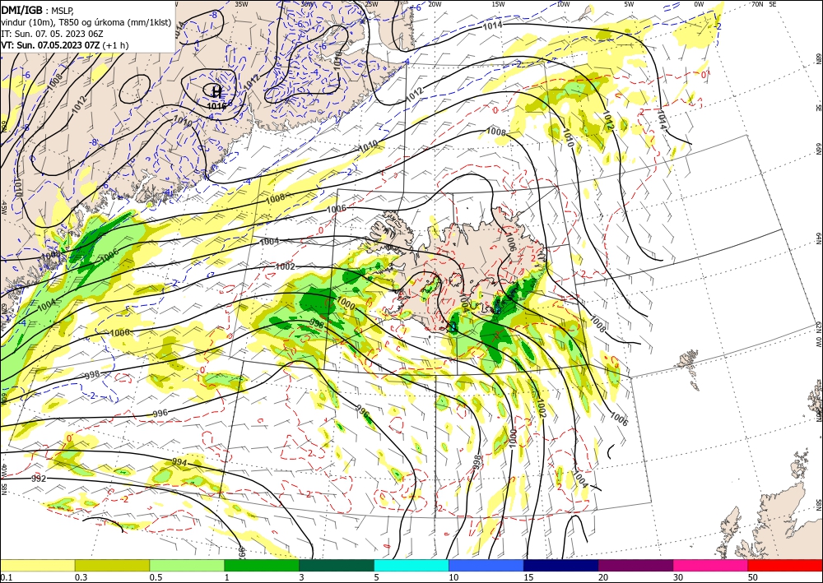Click the 10W longitude label at top
The height and width of the screenshot is (583, 823).
point(563,4)
